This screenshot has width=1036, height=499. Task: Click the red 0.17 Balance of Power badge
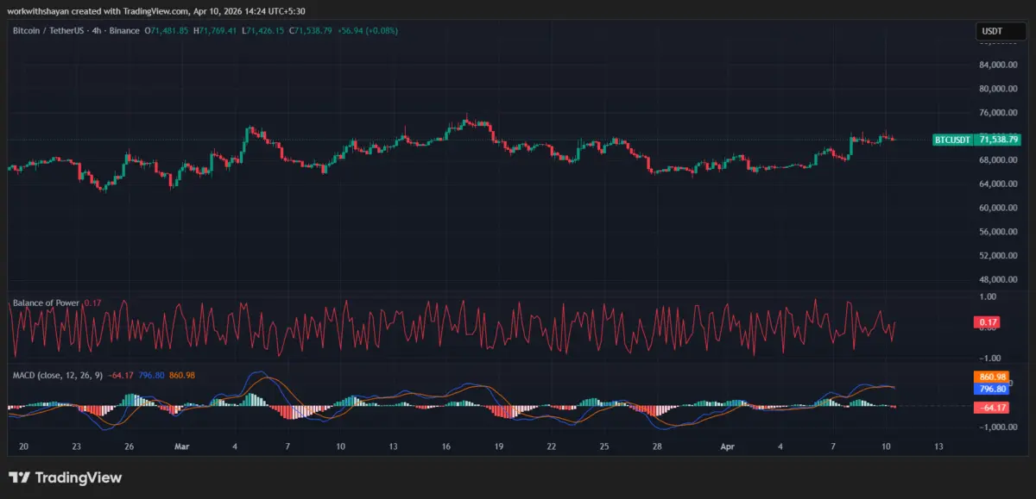click(989, 321)
